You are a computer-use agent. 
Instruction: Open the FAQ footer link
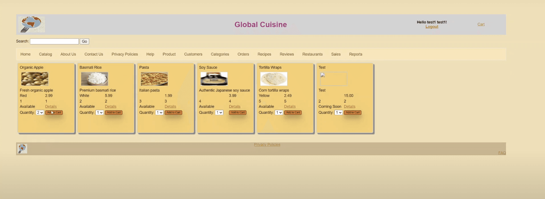tap(502, 153)
